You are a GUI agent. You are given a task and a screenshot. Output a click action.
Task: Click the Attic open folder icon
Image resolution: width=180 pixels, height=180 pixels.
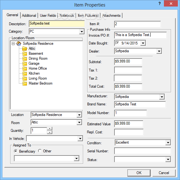click(x=25, y=48)
